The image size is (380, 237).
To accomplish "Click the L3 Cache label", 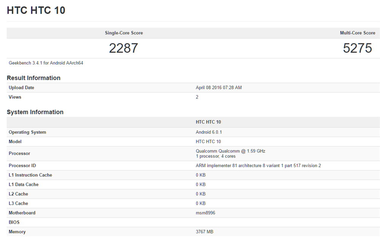I will (x=18, y=204).
